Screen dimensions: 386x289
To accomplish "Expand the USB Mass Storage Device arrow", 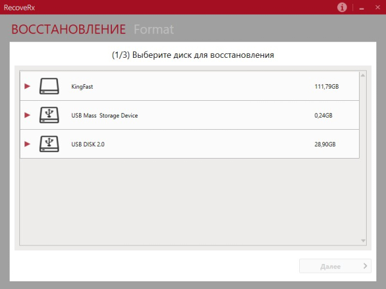I will click(x=27, y=115).
